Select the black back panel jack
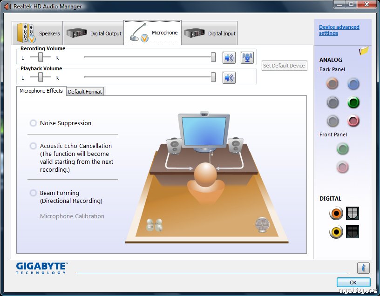The image size is (380, 296). coord(332,102)
